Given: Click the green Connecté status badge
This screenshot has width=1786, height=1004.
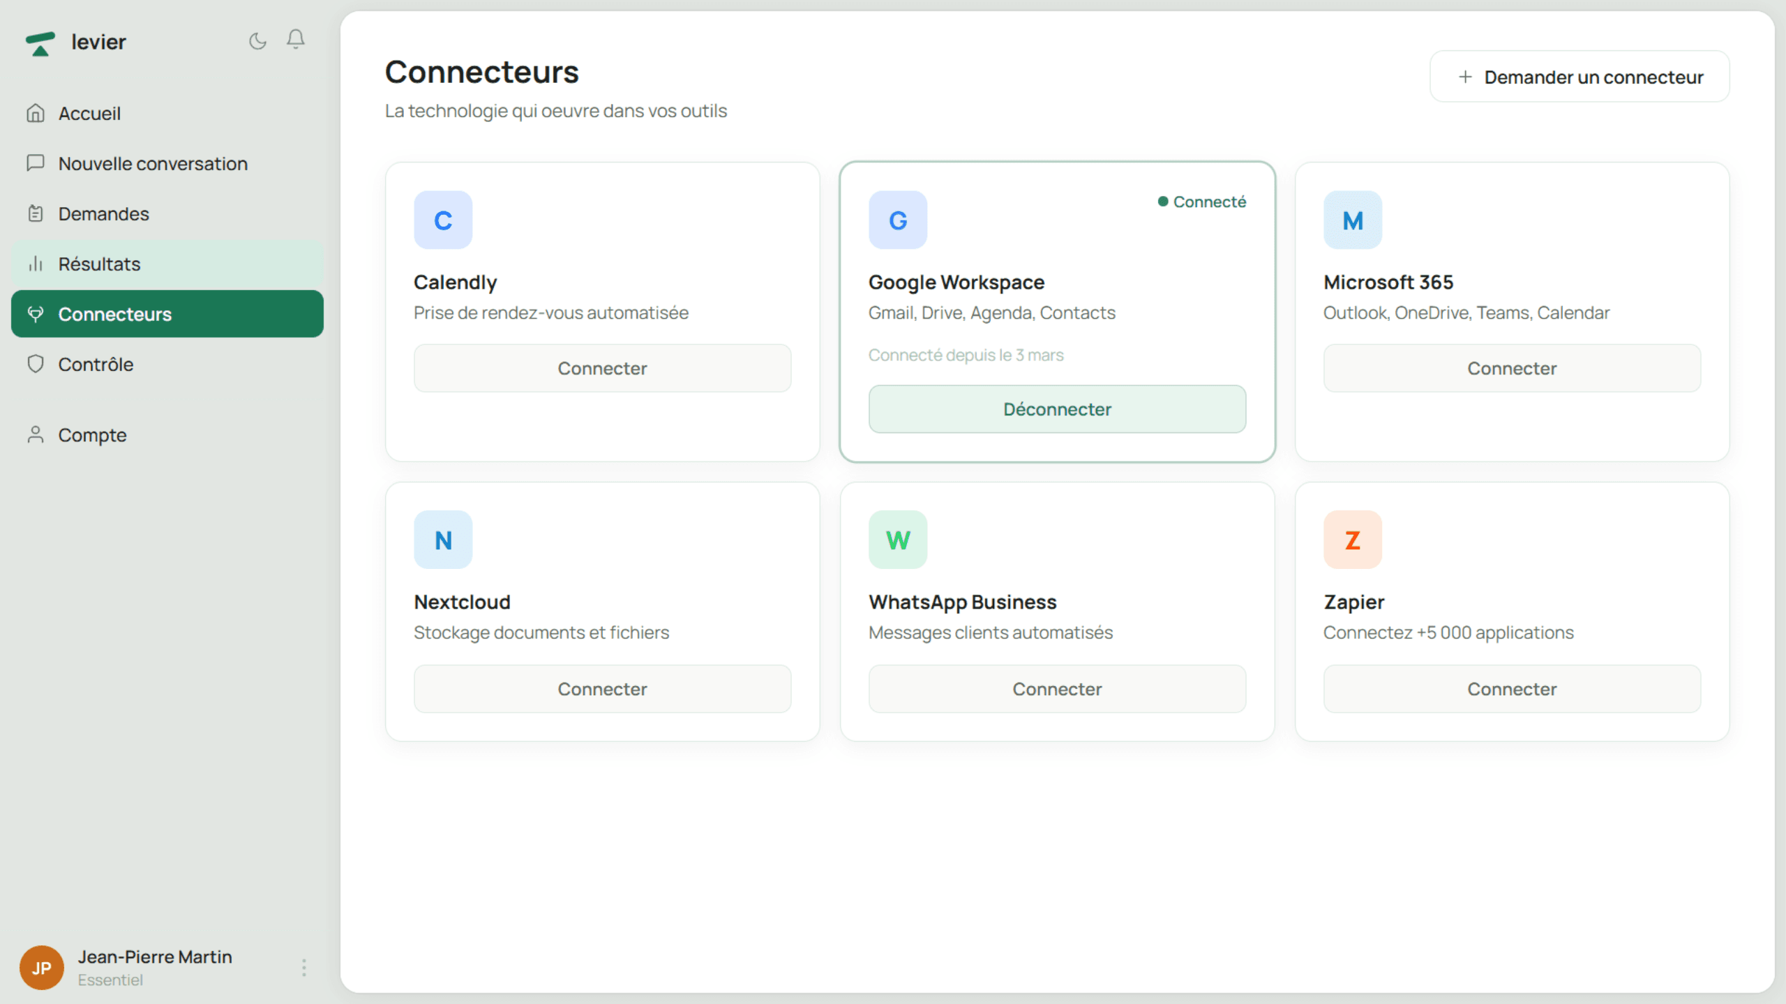Looking at the screenshot, I should (1202, 201).
